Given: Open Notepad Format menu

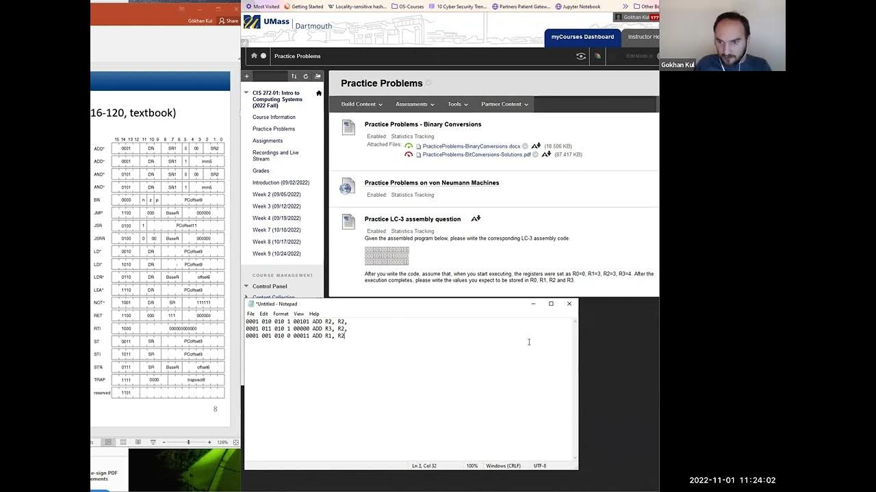Looking at the screenshot, I should (x=281, y=314).
